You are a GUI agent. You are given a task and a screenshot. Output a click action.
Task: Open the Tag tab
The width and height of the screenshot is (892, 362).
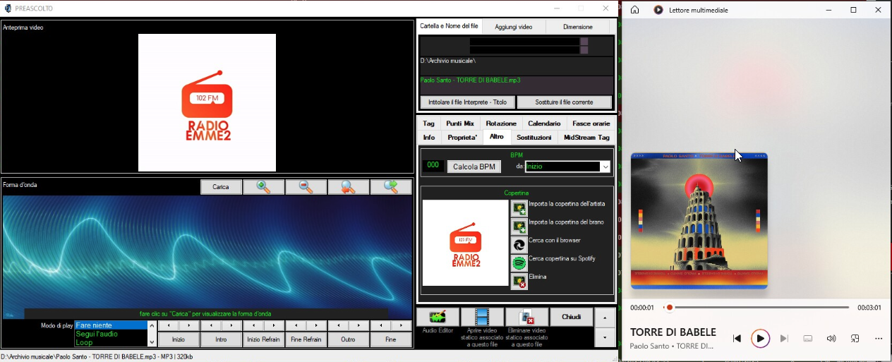pyautogui.click(x=429, y=123)
